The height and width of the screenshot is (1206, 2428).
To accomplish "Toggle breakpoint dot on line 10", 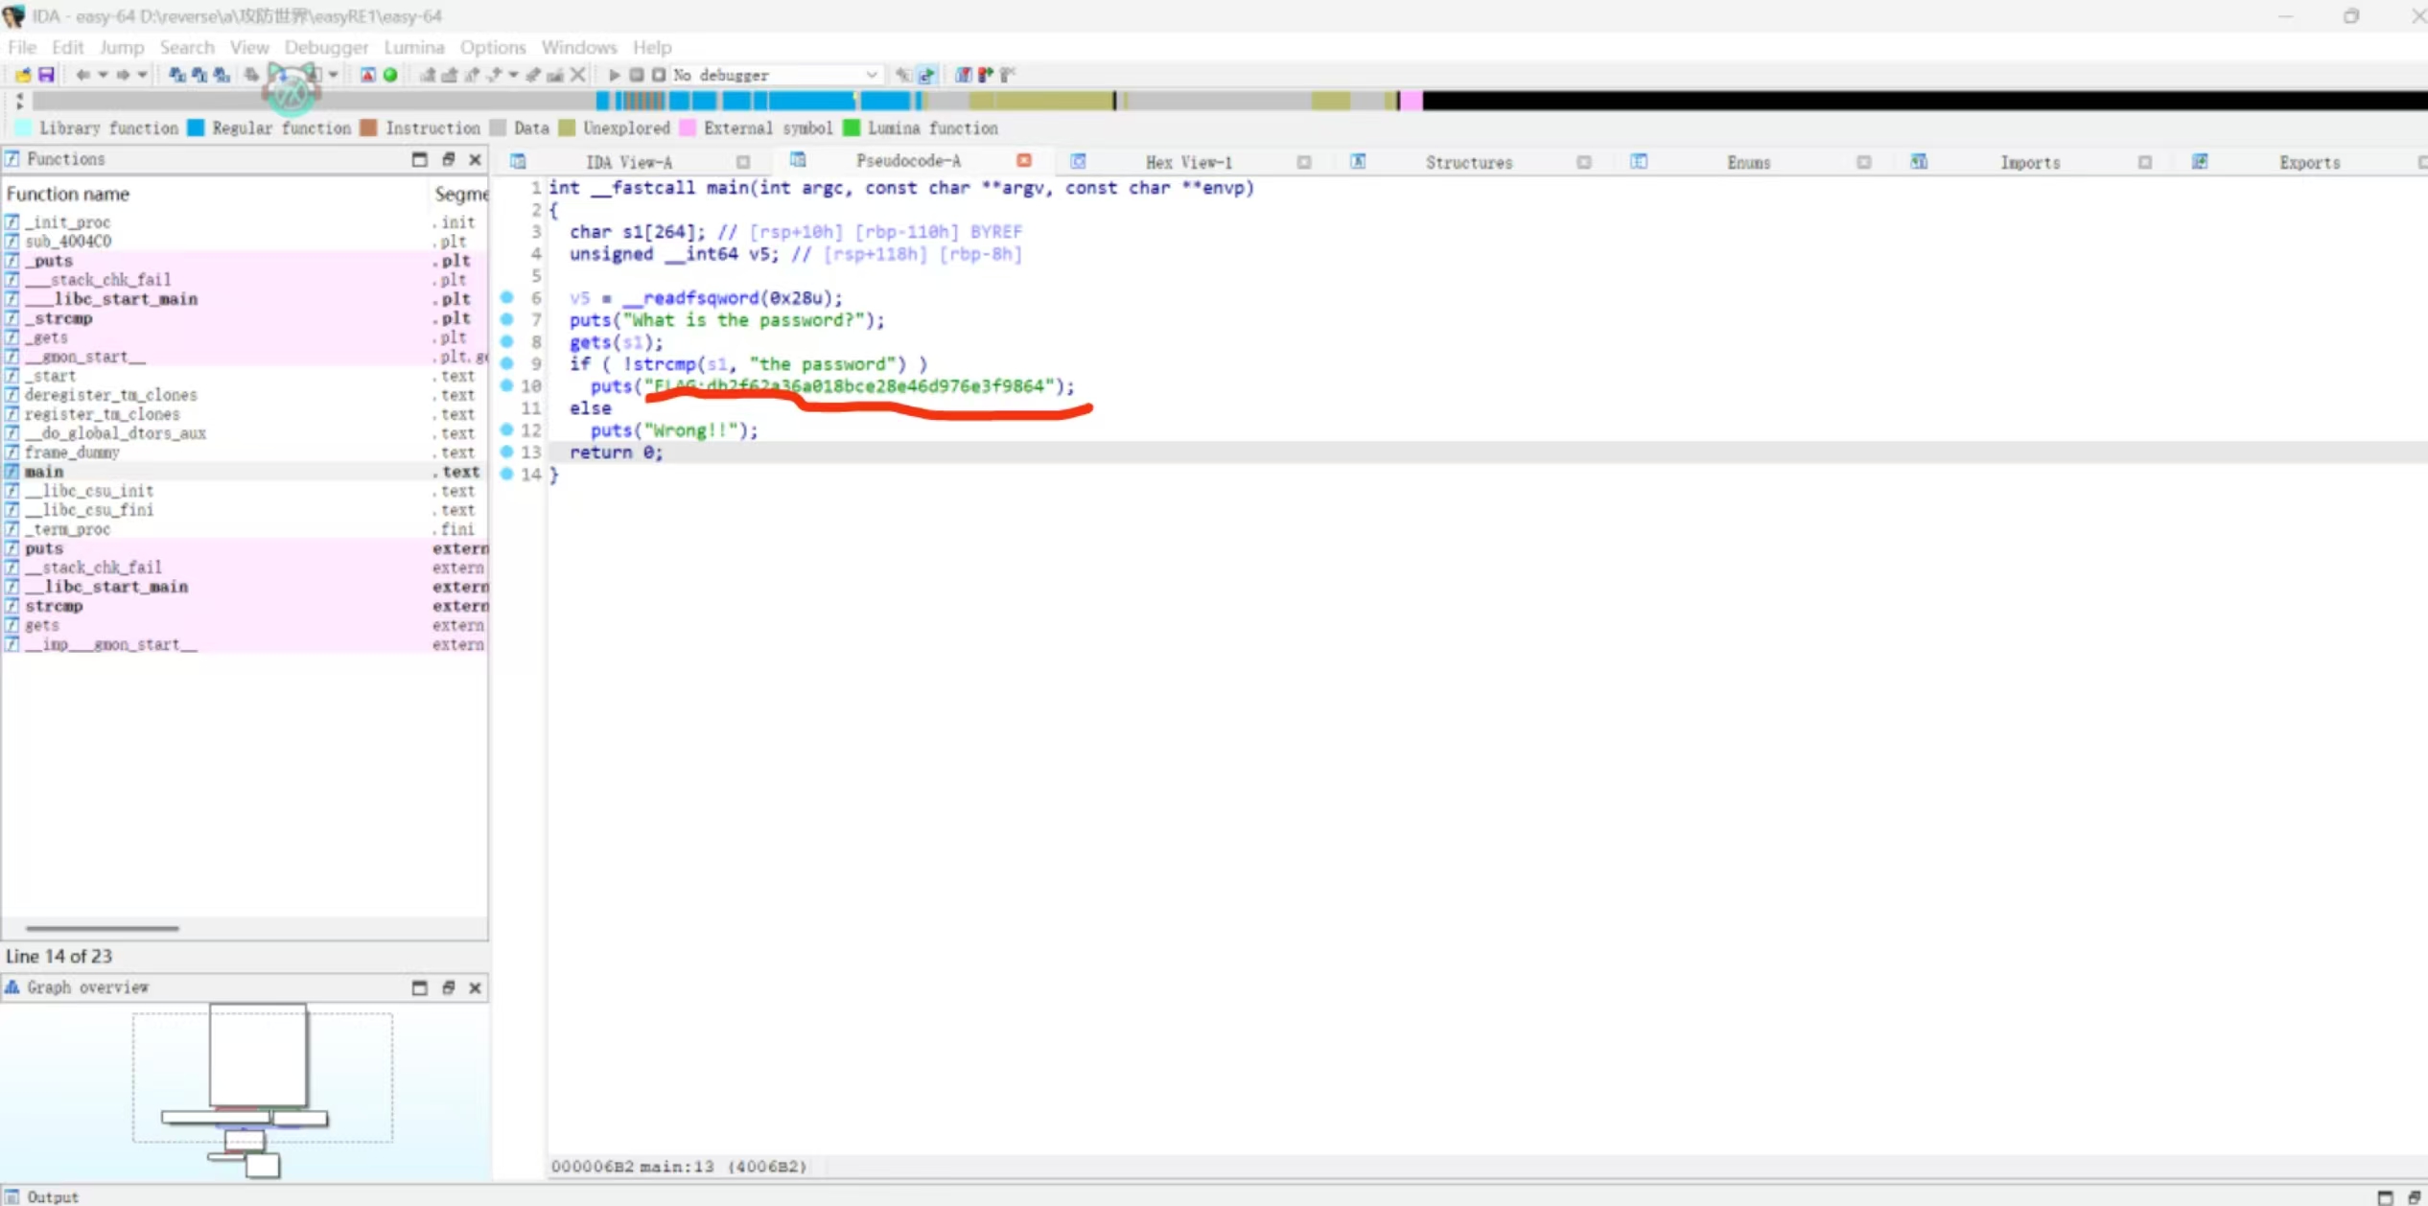I will 507,386.
